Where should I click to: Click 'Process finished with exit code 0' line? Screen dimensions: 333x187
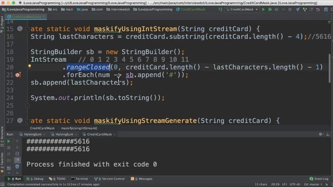[92, 164]
